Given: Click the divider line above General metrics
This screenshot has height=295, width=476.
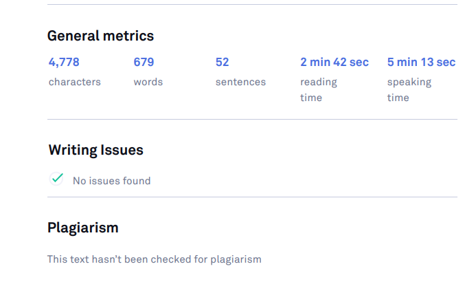Looking at the screenshot, I should (252, 4).
